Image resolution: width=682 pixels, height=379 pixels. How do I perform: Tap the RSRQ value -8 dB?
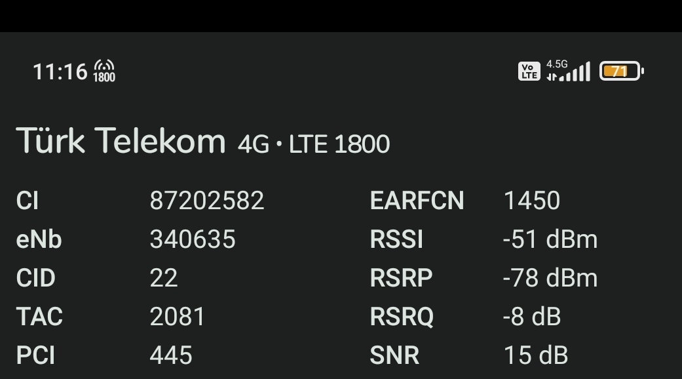(x=531, y=316)
